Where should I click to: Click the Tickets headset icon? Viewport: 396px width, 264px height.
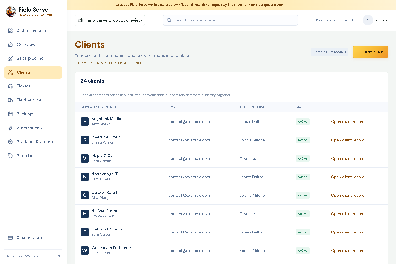click(10, 86)
